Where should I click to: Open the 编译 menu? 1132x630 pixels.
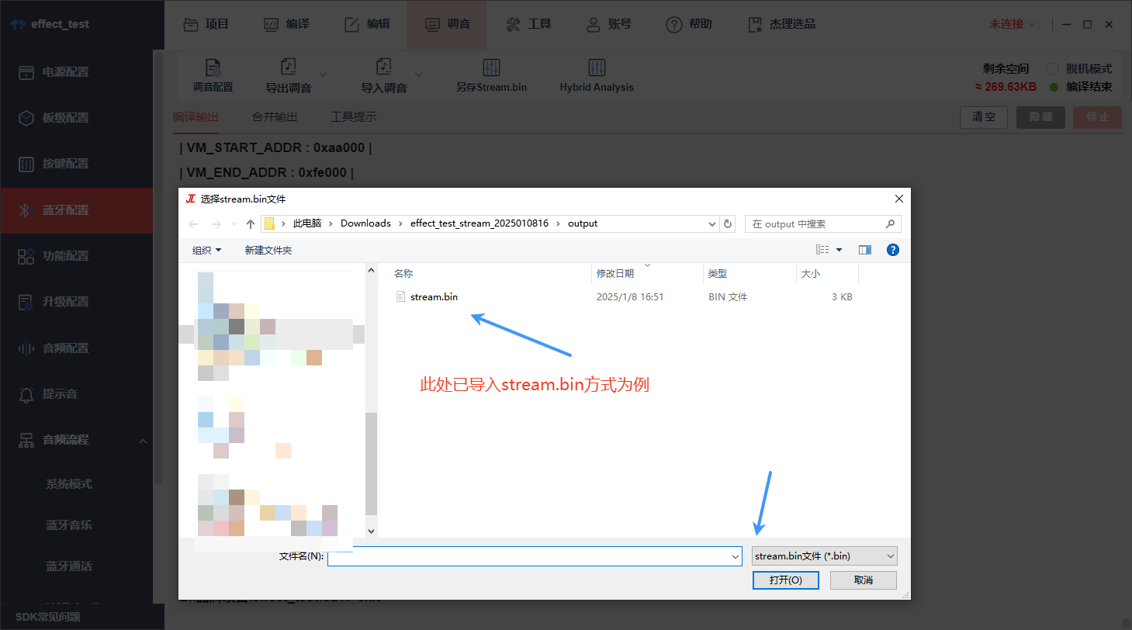[287, 24]
